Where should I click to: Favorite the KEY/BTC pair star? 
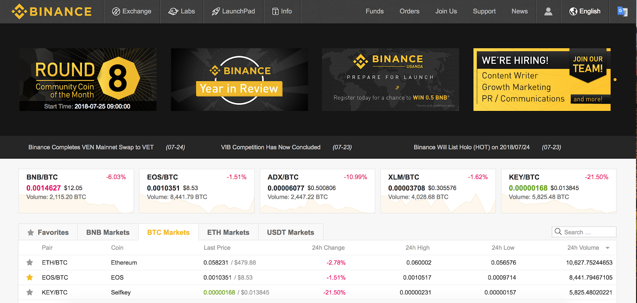click(x=30, y=292)
